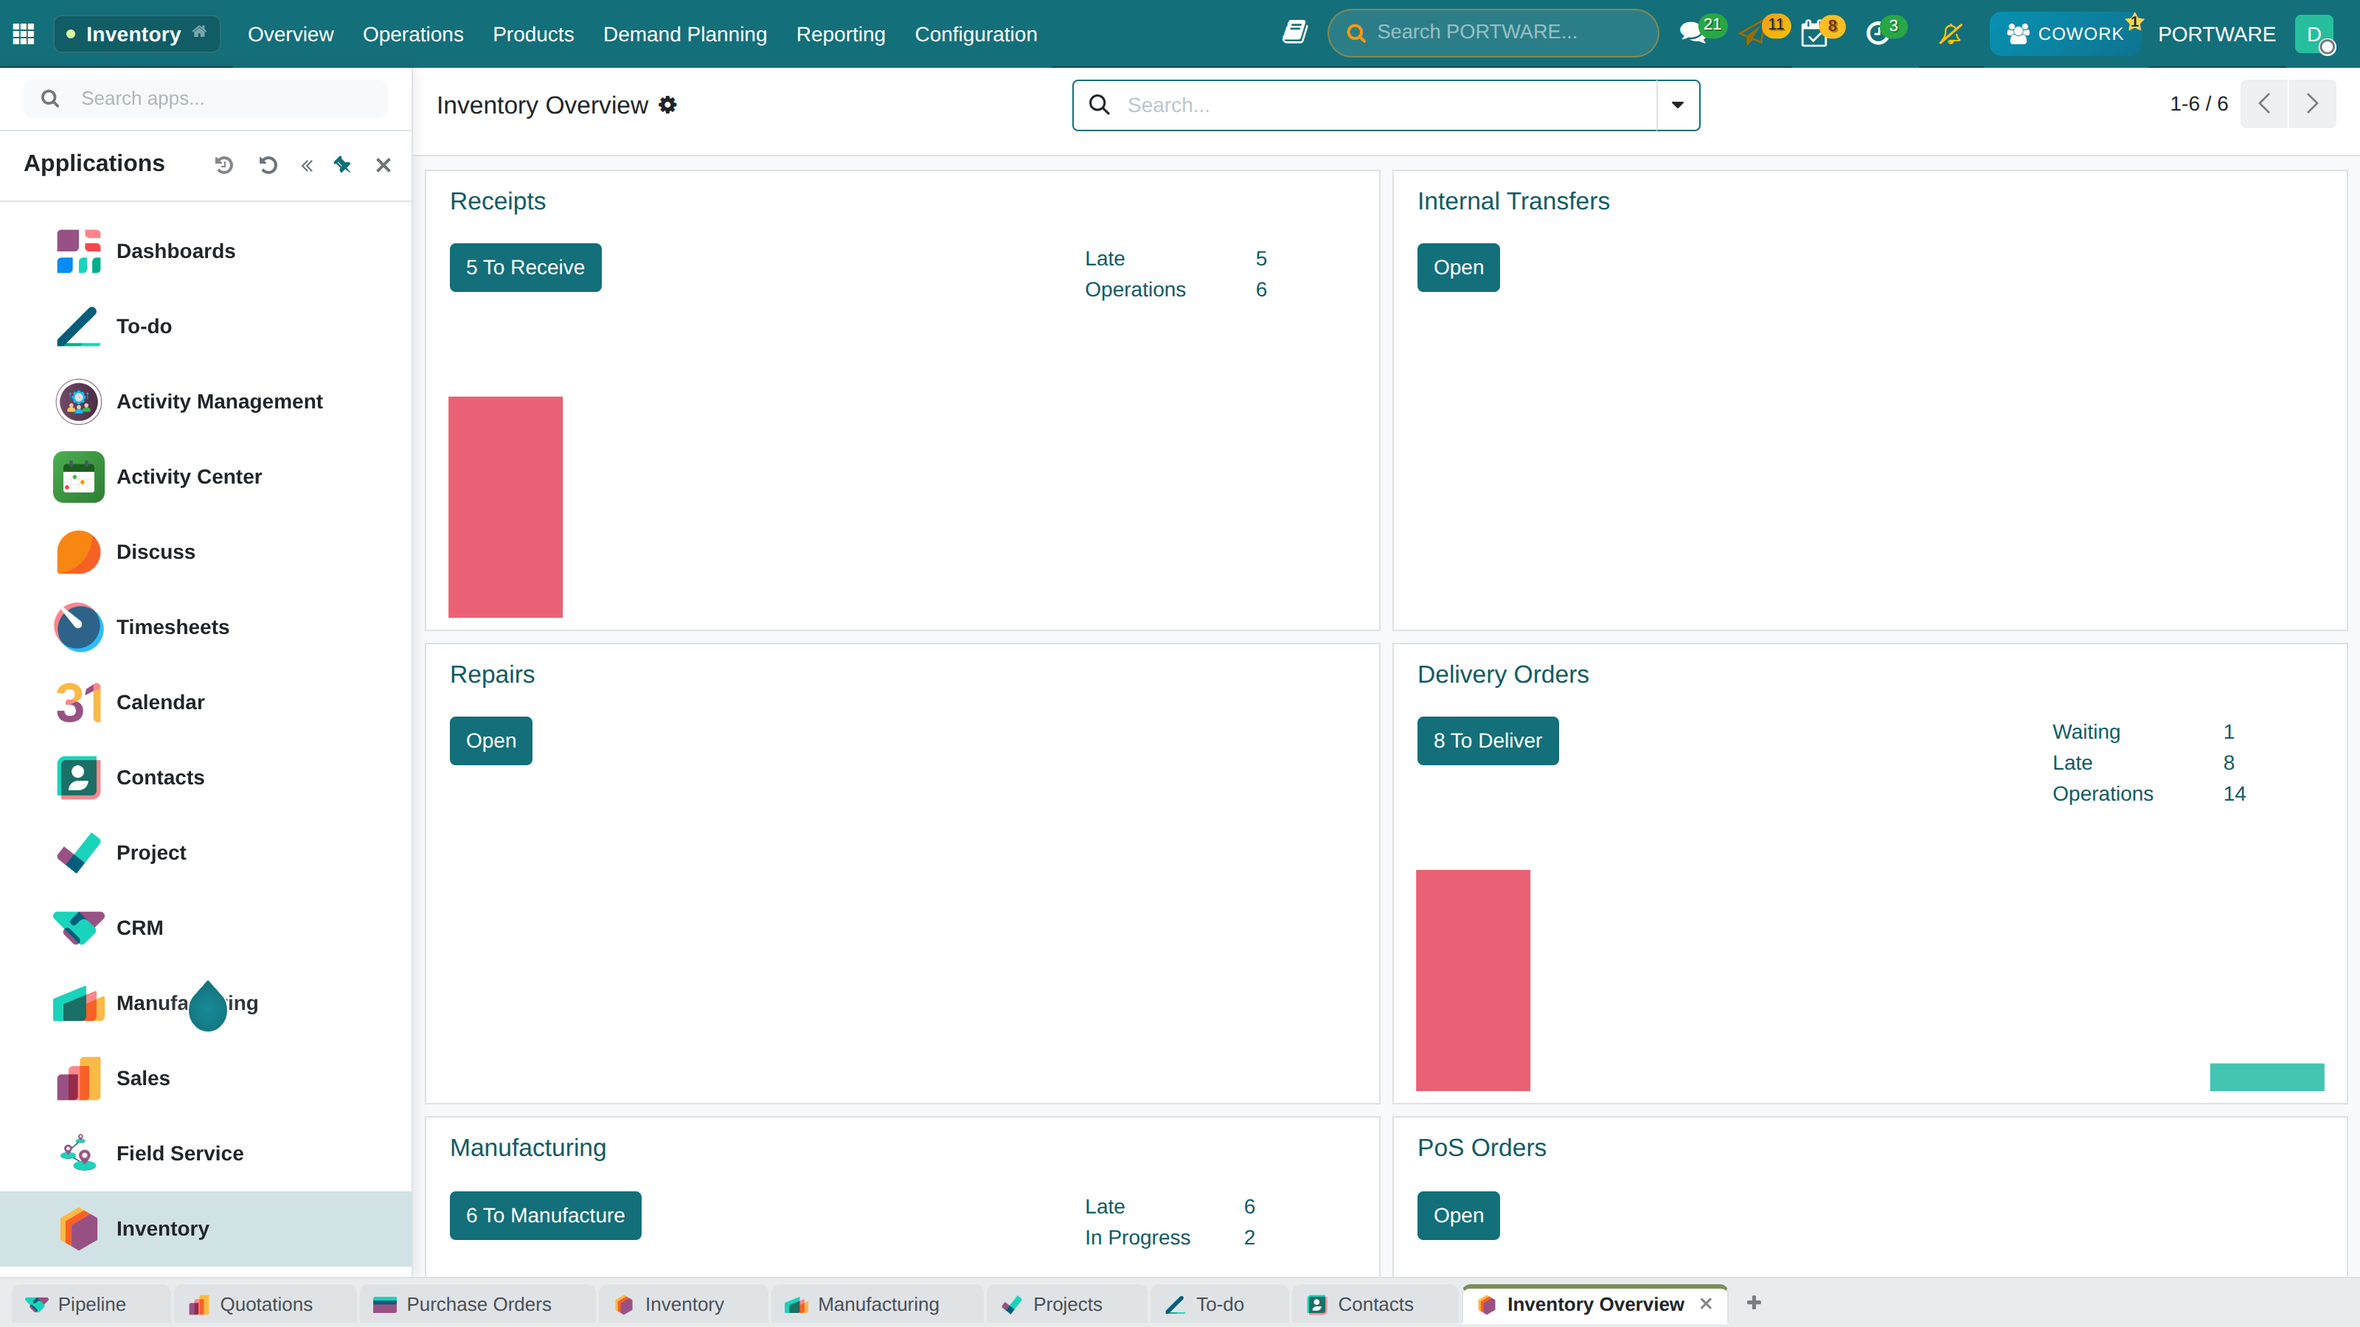Viewport: 2360px width, 1327px height.
Task: Open Internal Transfers with Open button
Action: coord(1459,268)
